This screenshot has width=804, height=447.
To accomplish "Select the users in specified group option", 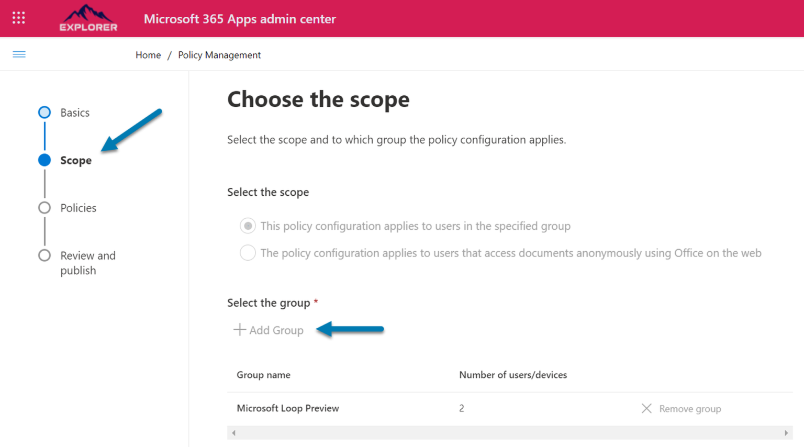I will click(248, 226).
